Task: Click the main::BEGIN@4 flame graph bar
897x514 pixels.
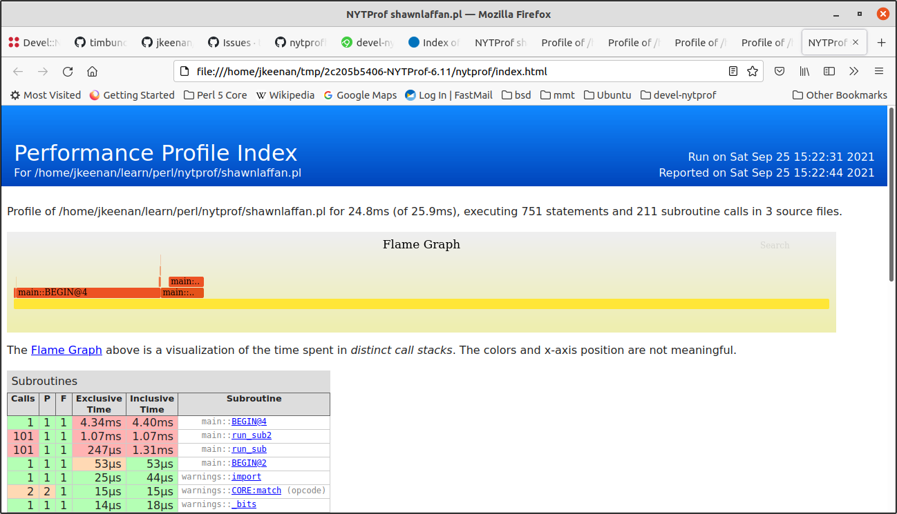Action: point(86,293)
